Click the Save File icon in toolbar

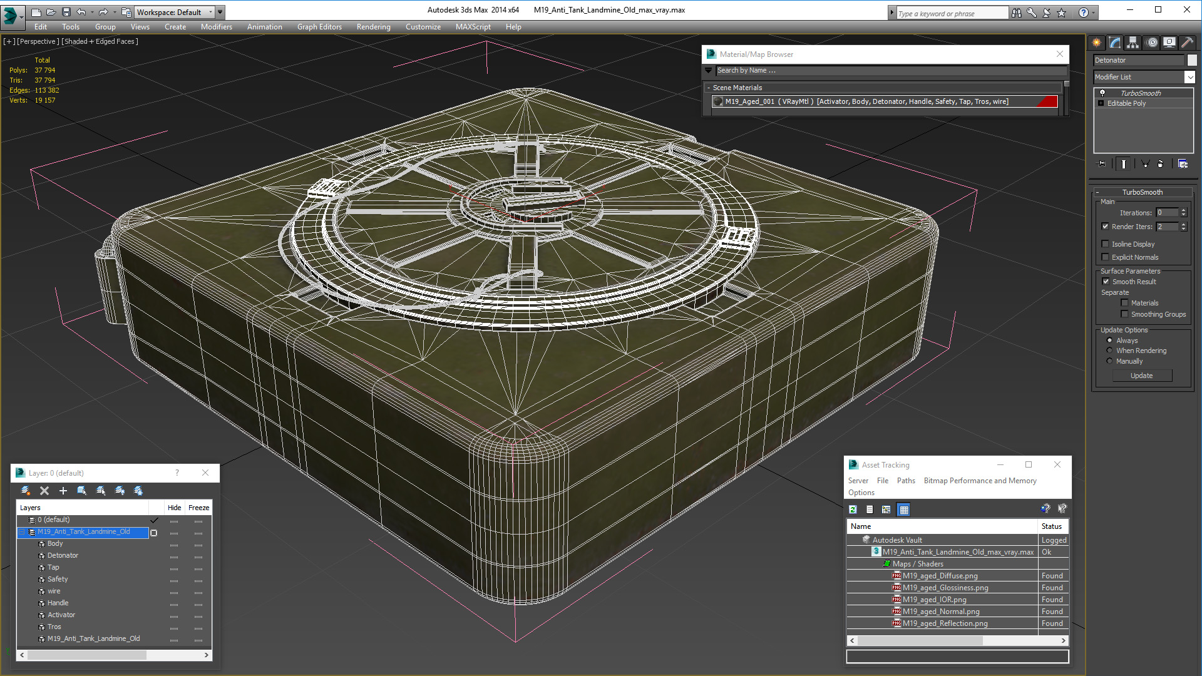click(66, 12)
